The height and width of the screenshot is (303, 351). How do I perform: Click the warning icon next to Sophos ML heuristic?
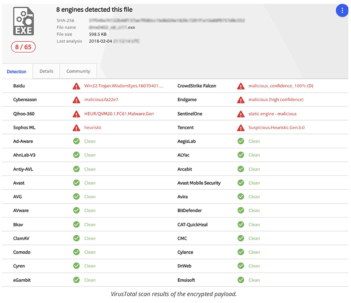[x=76, y=128]
